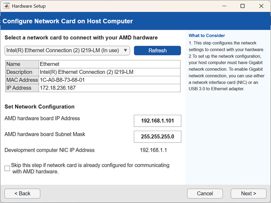Edit the AMD hardware board Subnet Mask field
Screen dimensions: 271x203
(157, 137)
